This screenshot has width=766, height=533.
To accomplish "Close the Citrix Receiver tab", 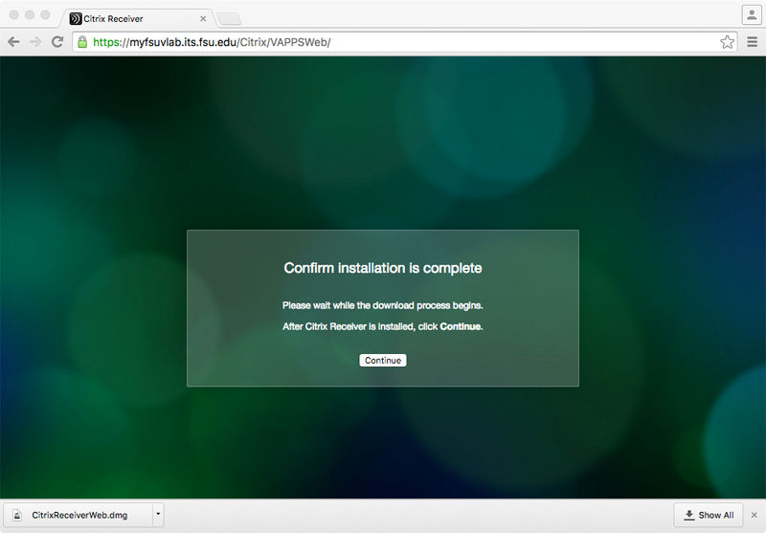I will coord(203,18).
